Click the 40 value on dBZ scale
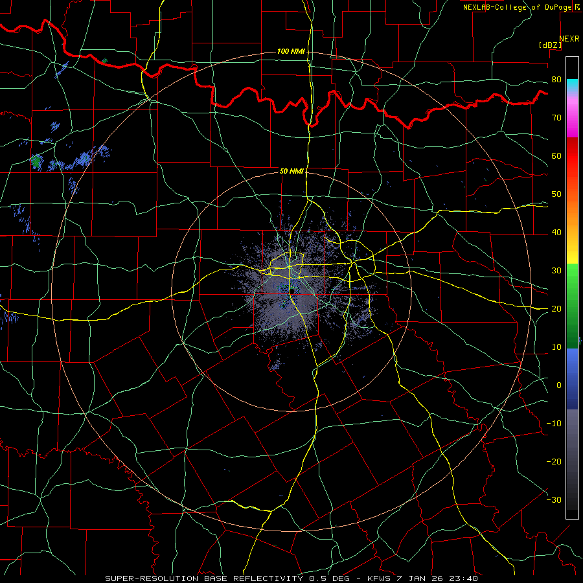583x583 pixels. coord(556,233)
